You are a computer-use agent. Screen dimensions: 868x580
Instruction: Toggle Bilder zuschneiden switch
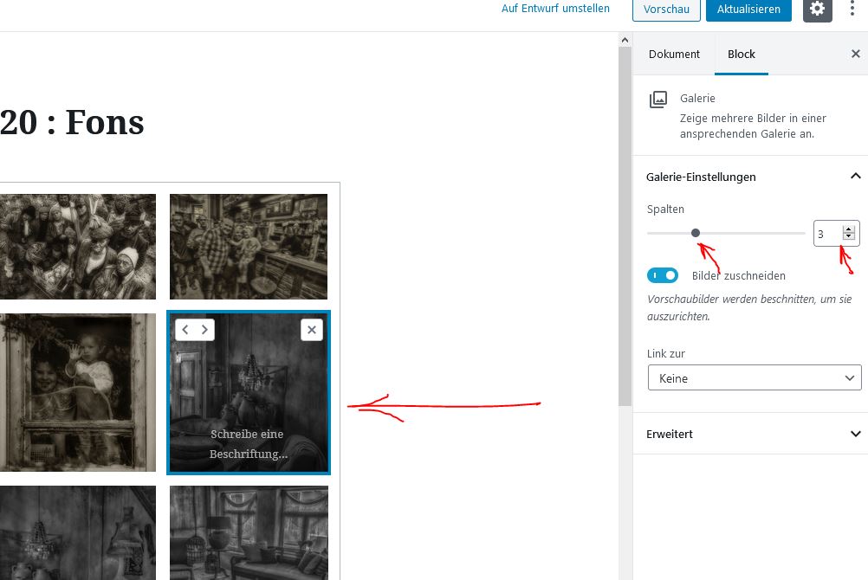tap(663, 275)
